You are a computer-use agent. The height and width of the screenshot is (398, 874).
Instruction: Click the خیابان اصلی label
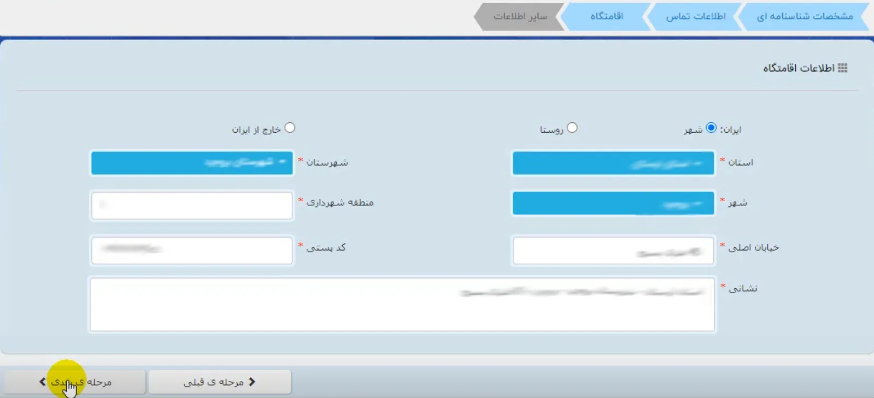pyautogui.click(x=753, y=247)
